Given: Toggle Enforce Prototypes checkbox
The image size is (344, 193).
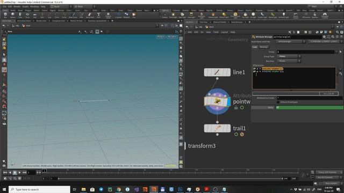Looking at the screenshot, I should 278,102.
